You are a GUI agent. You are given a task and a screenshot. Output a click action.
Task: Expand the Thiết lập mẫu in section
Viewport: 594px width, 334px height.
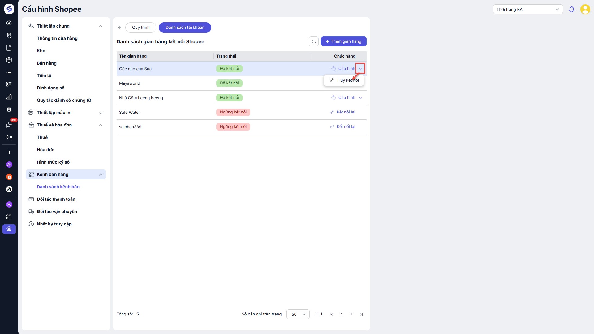tap(101, 113)
